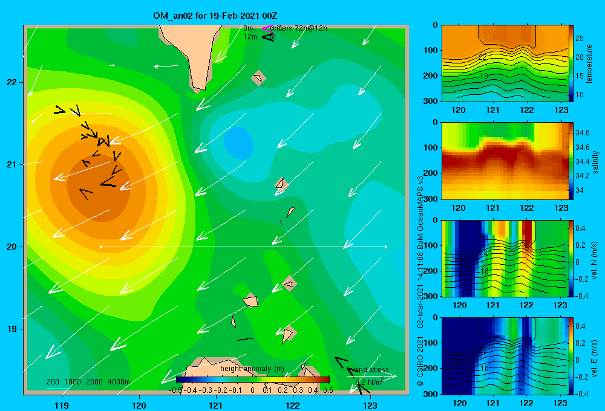Click the wind stress reference arrow
The image size is (605, 411).
(x=371, y=376)
